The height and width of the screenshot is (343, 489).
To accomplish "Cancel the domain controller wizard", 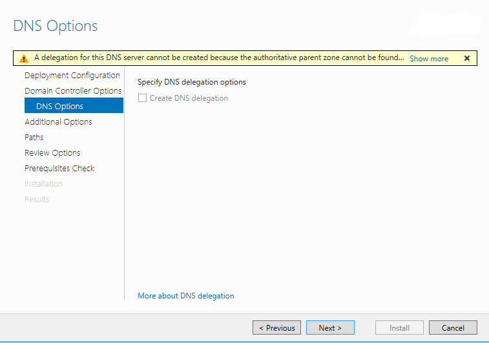I will (x=453, y=327).
